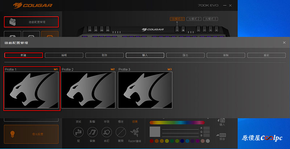290x149 pixels.
Task: Choose the 波紋 ripple effect label
Action: (78, 122)
